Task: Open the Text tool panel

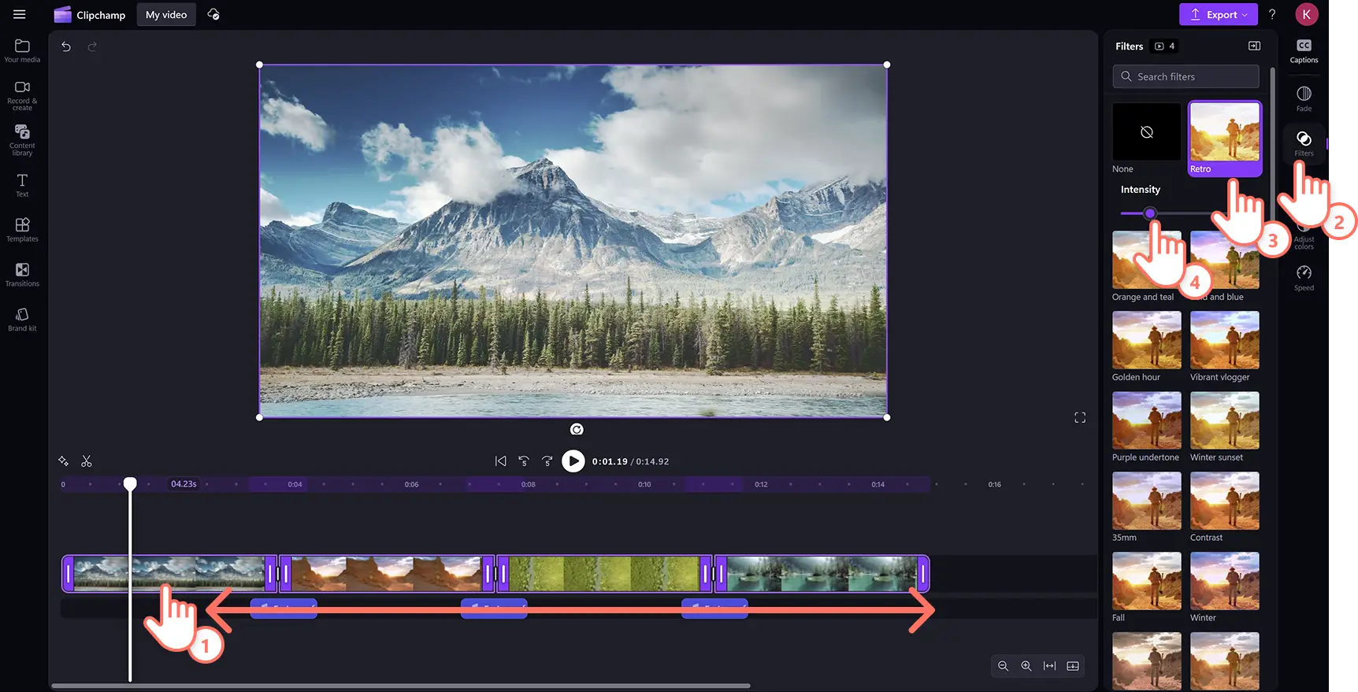Action: click(22, 186)
